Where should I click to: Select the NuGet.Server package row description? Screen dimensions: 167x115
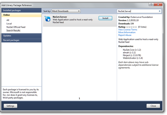tap(73, 21)
